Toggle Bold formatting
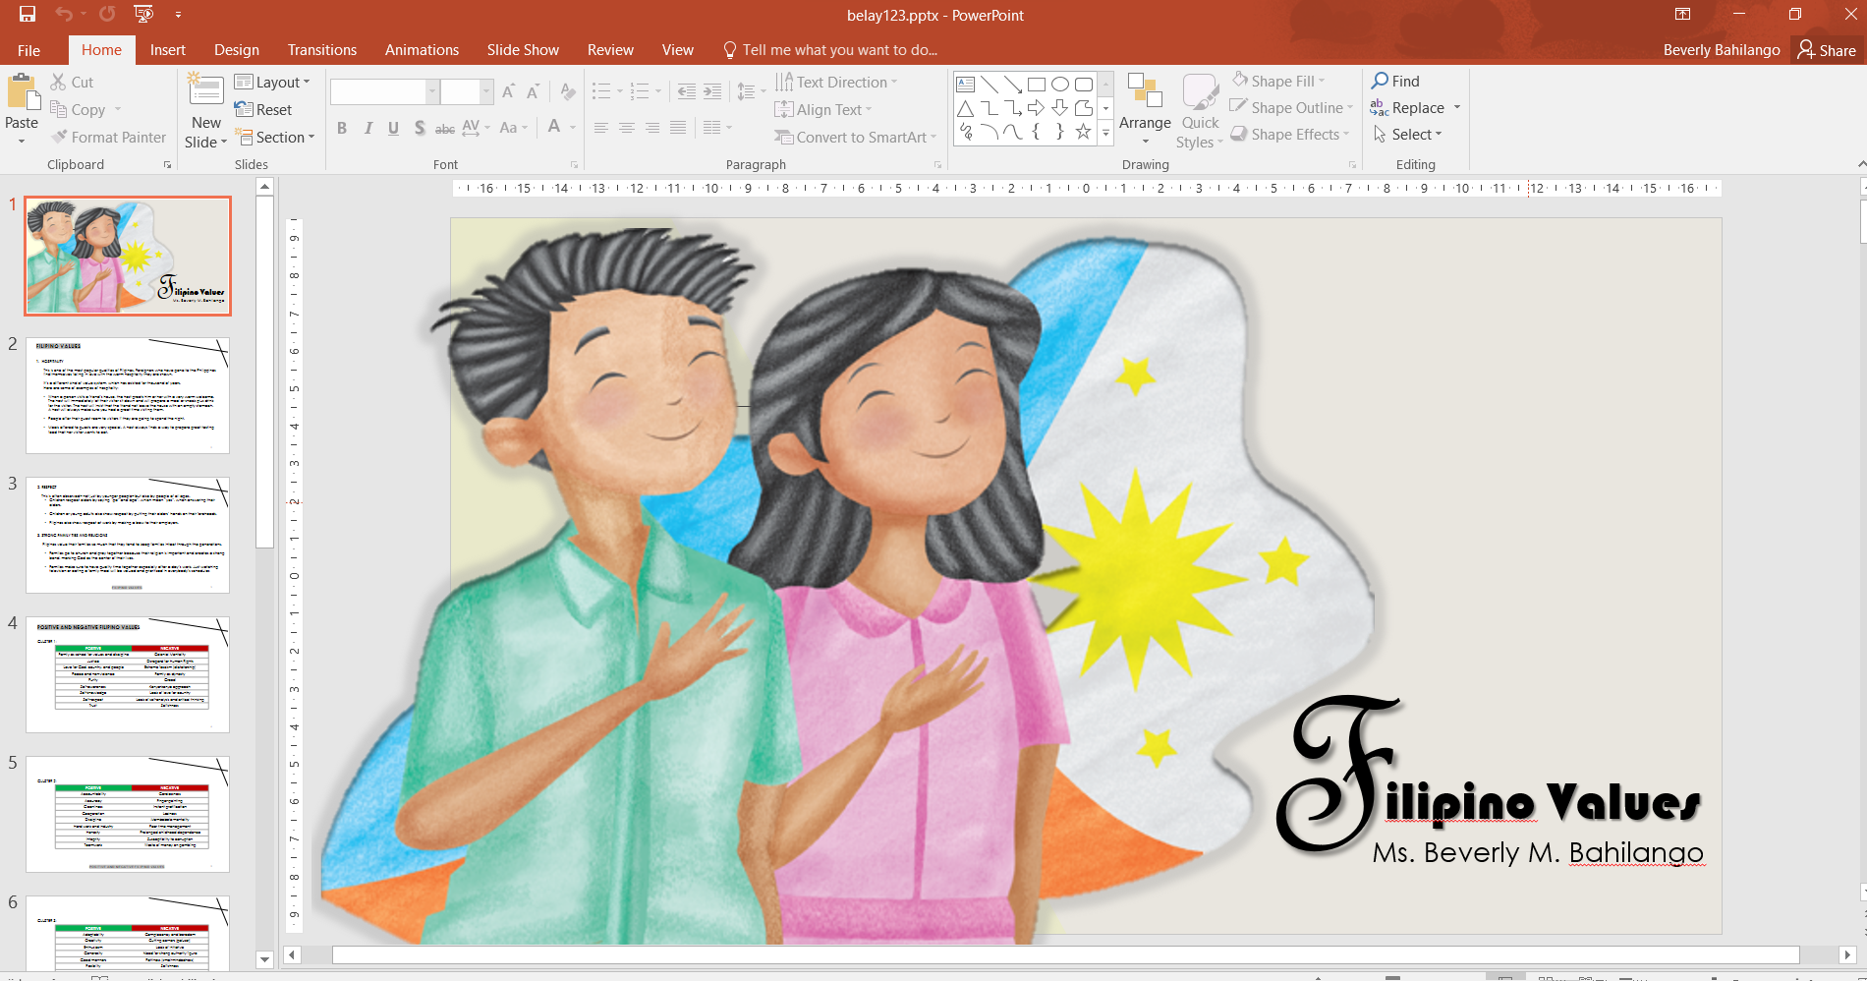The height and width of the screenshot is (981, 1867). click(x=342, y=128)
